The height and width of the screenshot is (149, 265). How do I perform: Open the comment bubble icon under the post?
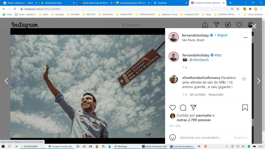[183, 108]
